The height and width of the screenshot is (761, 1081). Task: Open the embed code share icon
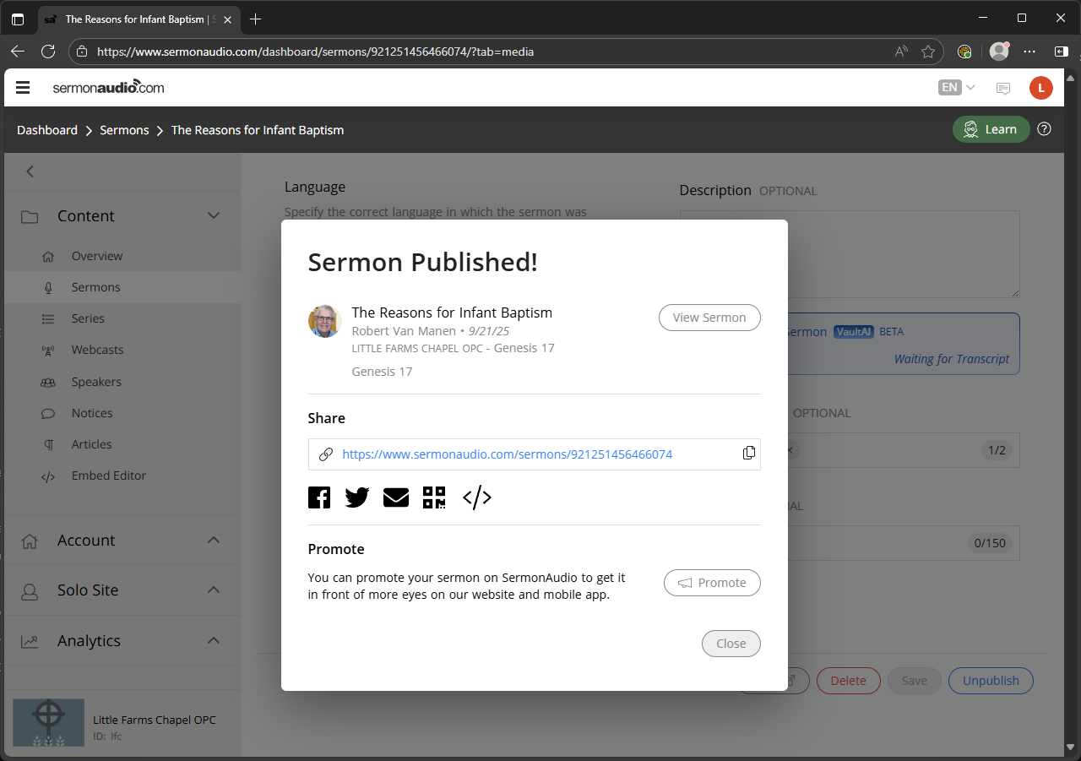(x=477, y=497)
